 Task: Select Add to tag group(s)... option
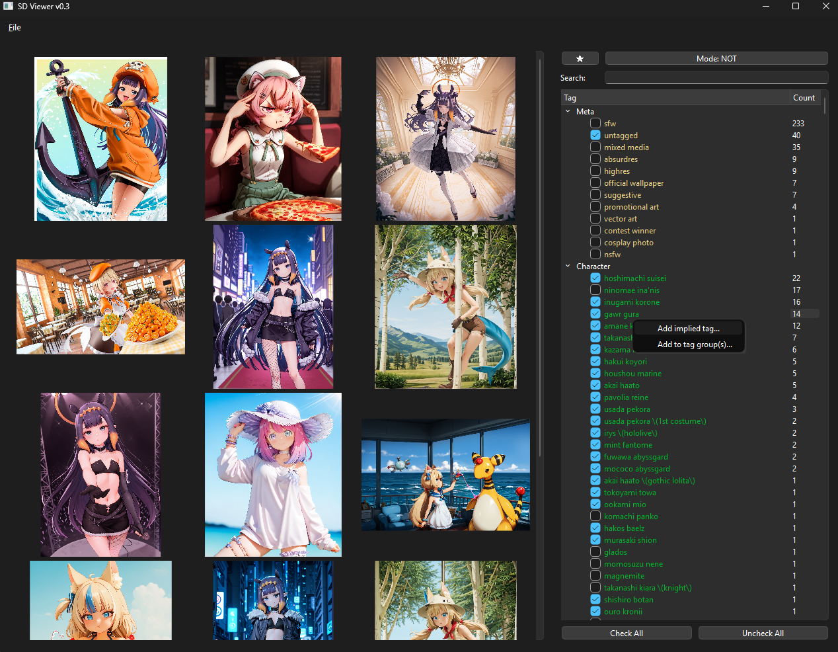(694, 345)
